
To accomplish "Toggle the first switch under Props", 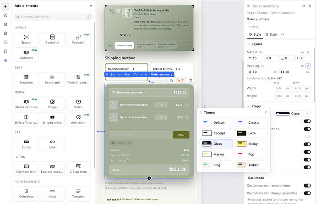I will click(x=307, y=121).
